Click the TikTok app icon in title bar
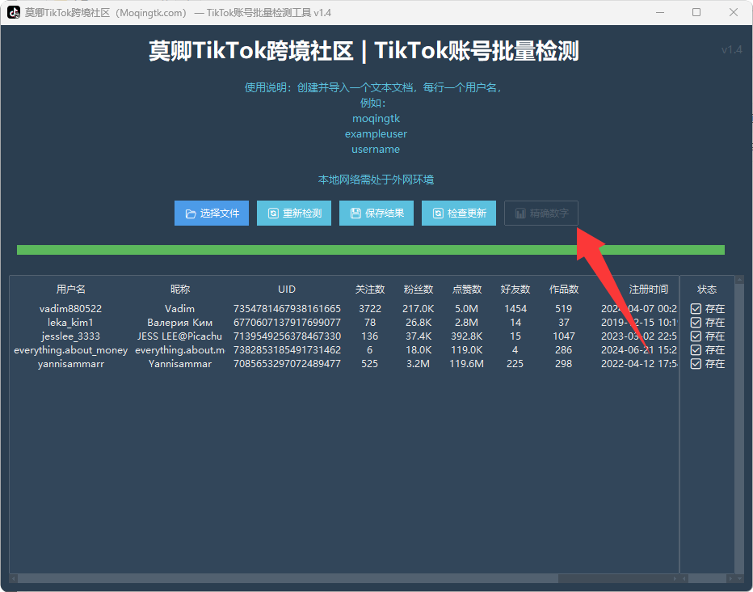This screenshot has height=592, width=753. [14, 12]
